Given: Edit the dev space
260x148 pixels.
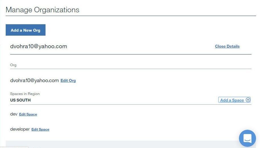Looking at the screenshot, I should click(x=28, y=114).
